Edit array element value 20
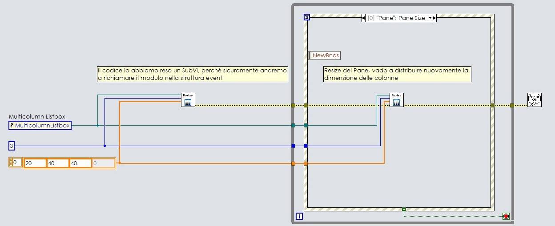555x226 pixels. click(35, 163)
